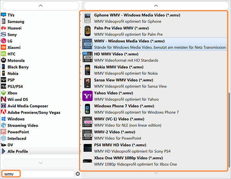Click the Windows Phone 7 device thumbnail

point(87,109)
